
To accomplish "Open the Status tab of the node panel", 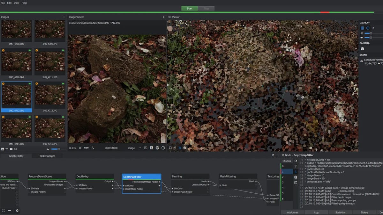I will pyautogui.click(x=364, y=212).
